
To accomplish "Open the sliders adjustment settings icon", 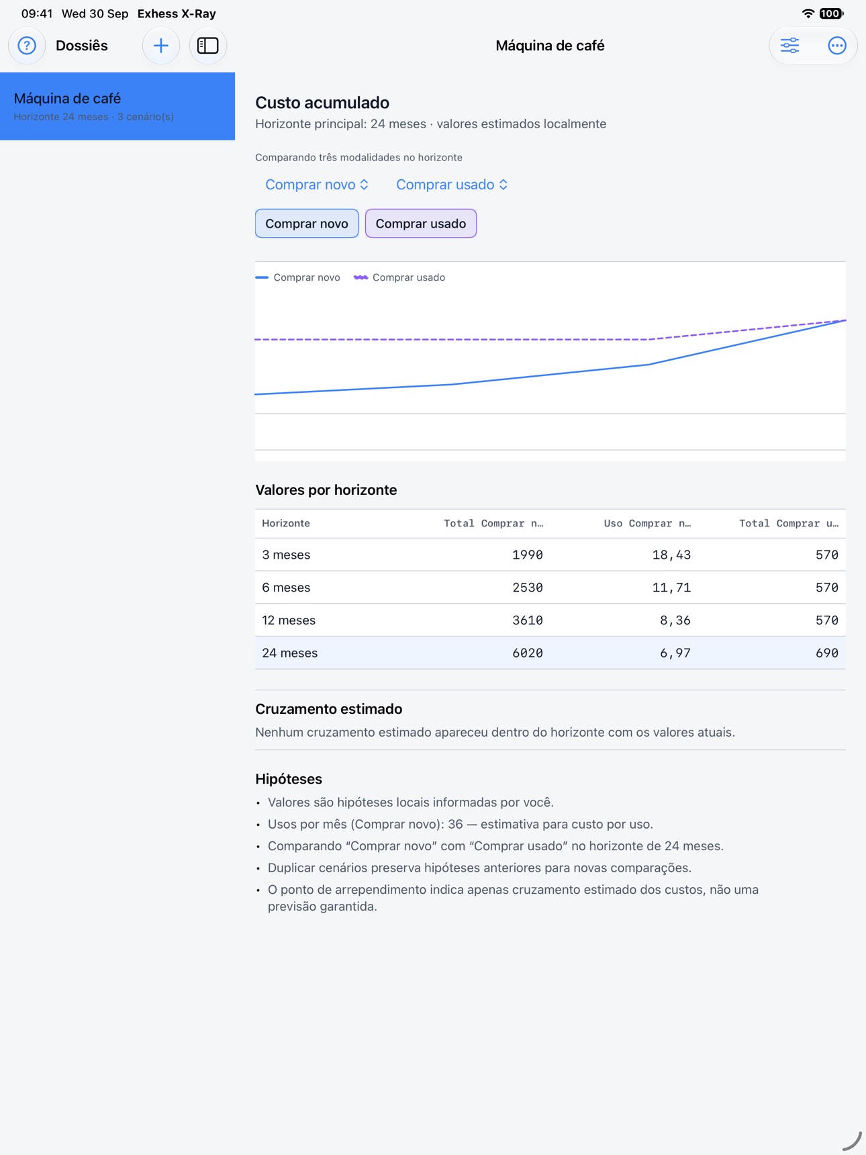I will [x=789, y=46].
